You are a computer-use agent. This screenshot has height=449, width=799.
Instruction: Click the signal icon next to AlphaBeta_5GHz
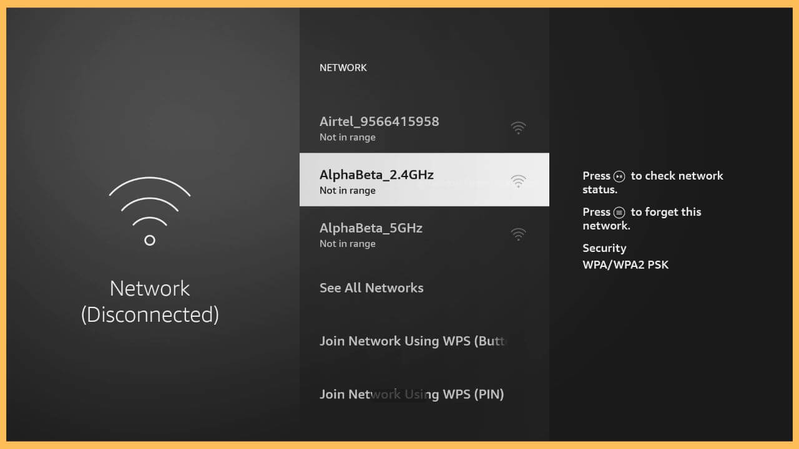(518, 234)
